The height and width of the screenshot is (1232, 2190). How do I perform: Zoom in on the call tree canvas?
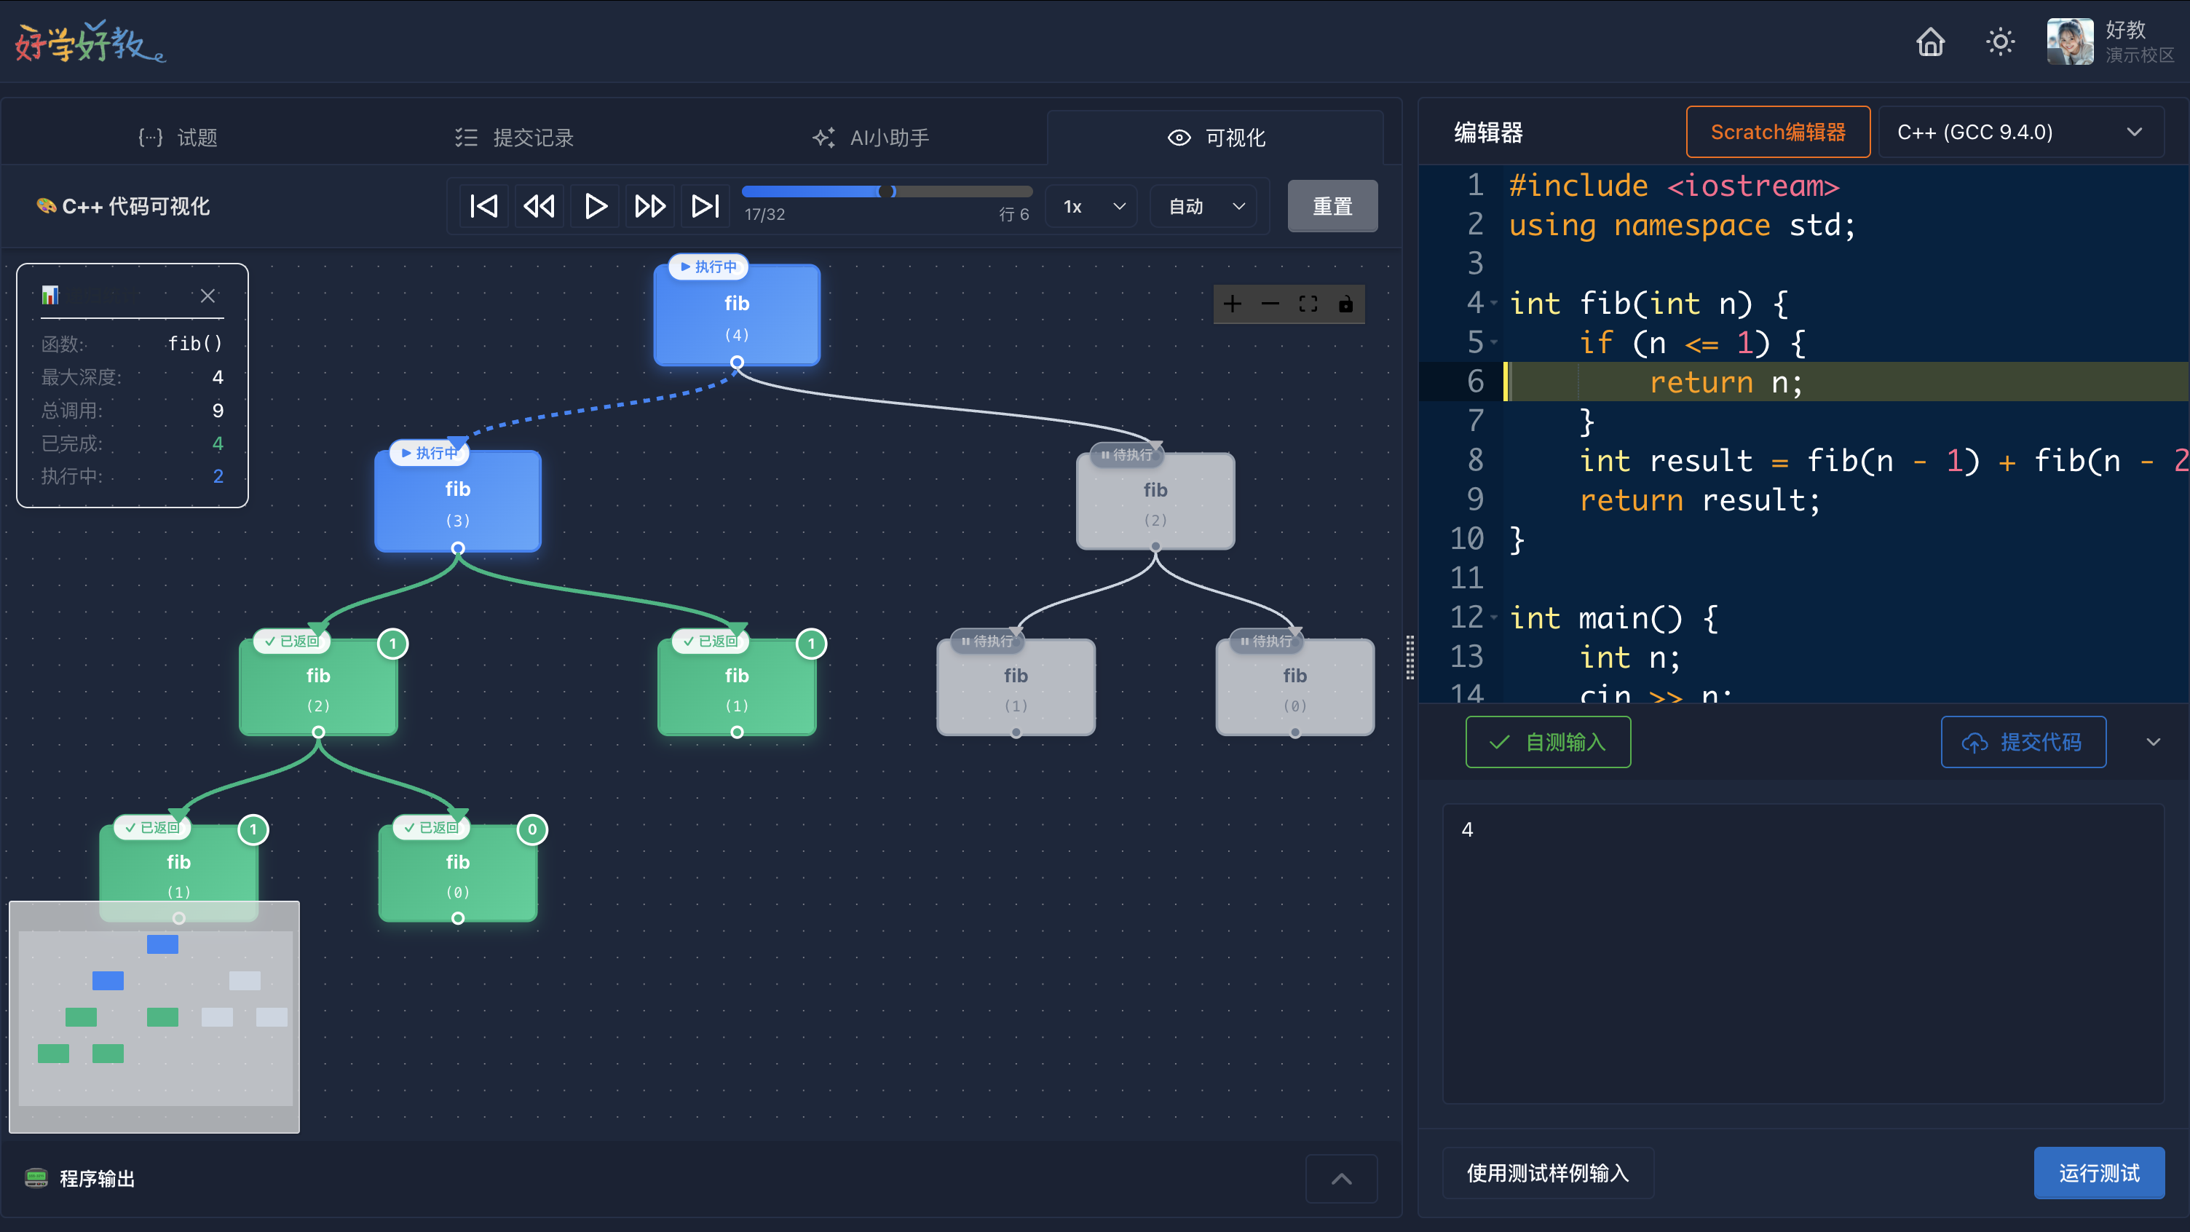tap(1233, 304)
